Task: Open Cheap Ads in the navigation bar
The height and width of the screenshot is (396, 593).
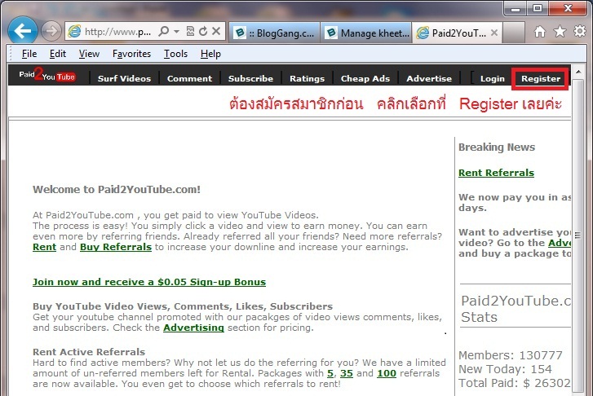Action: (365, 78)
